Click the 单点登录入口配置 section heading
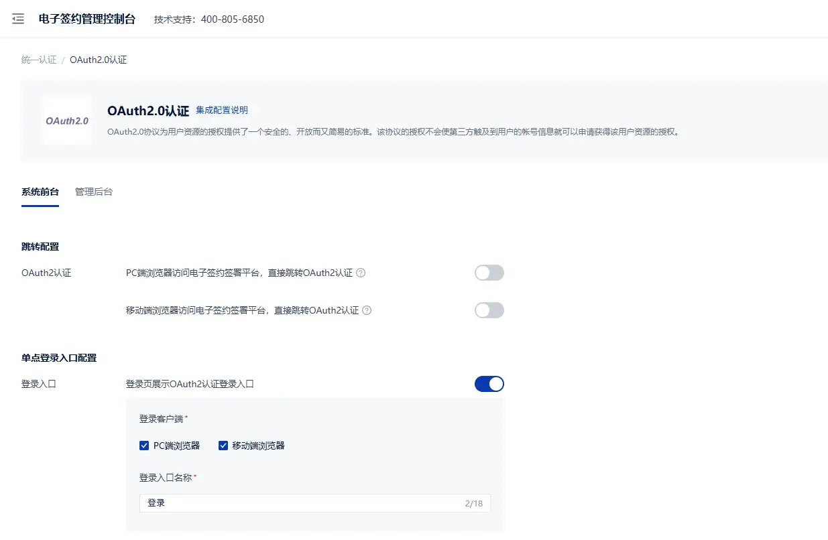828x540 pixels. coord(59,358)
